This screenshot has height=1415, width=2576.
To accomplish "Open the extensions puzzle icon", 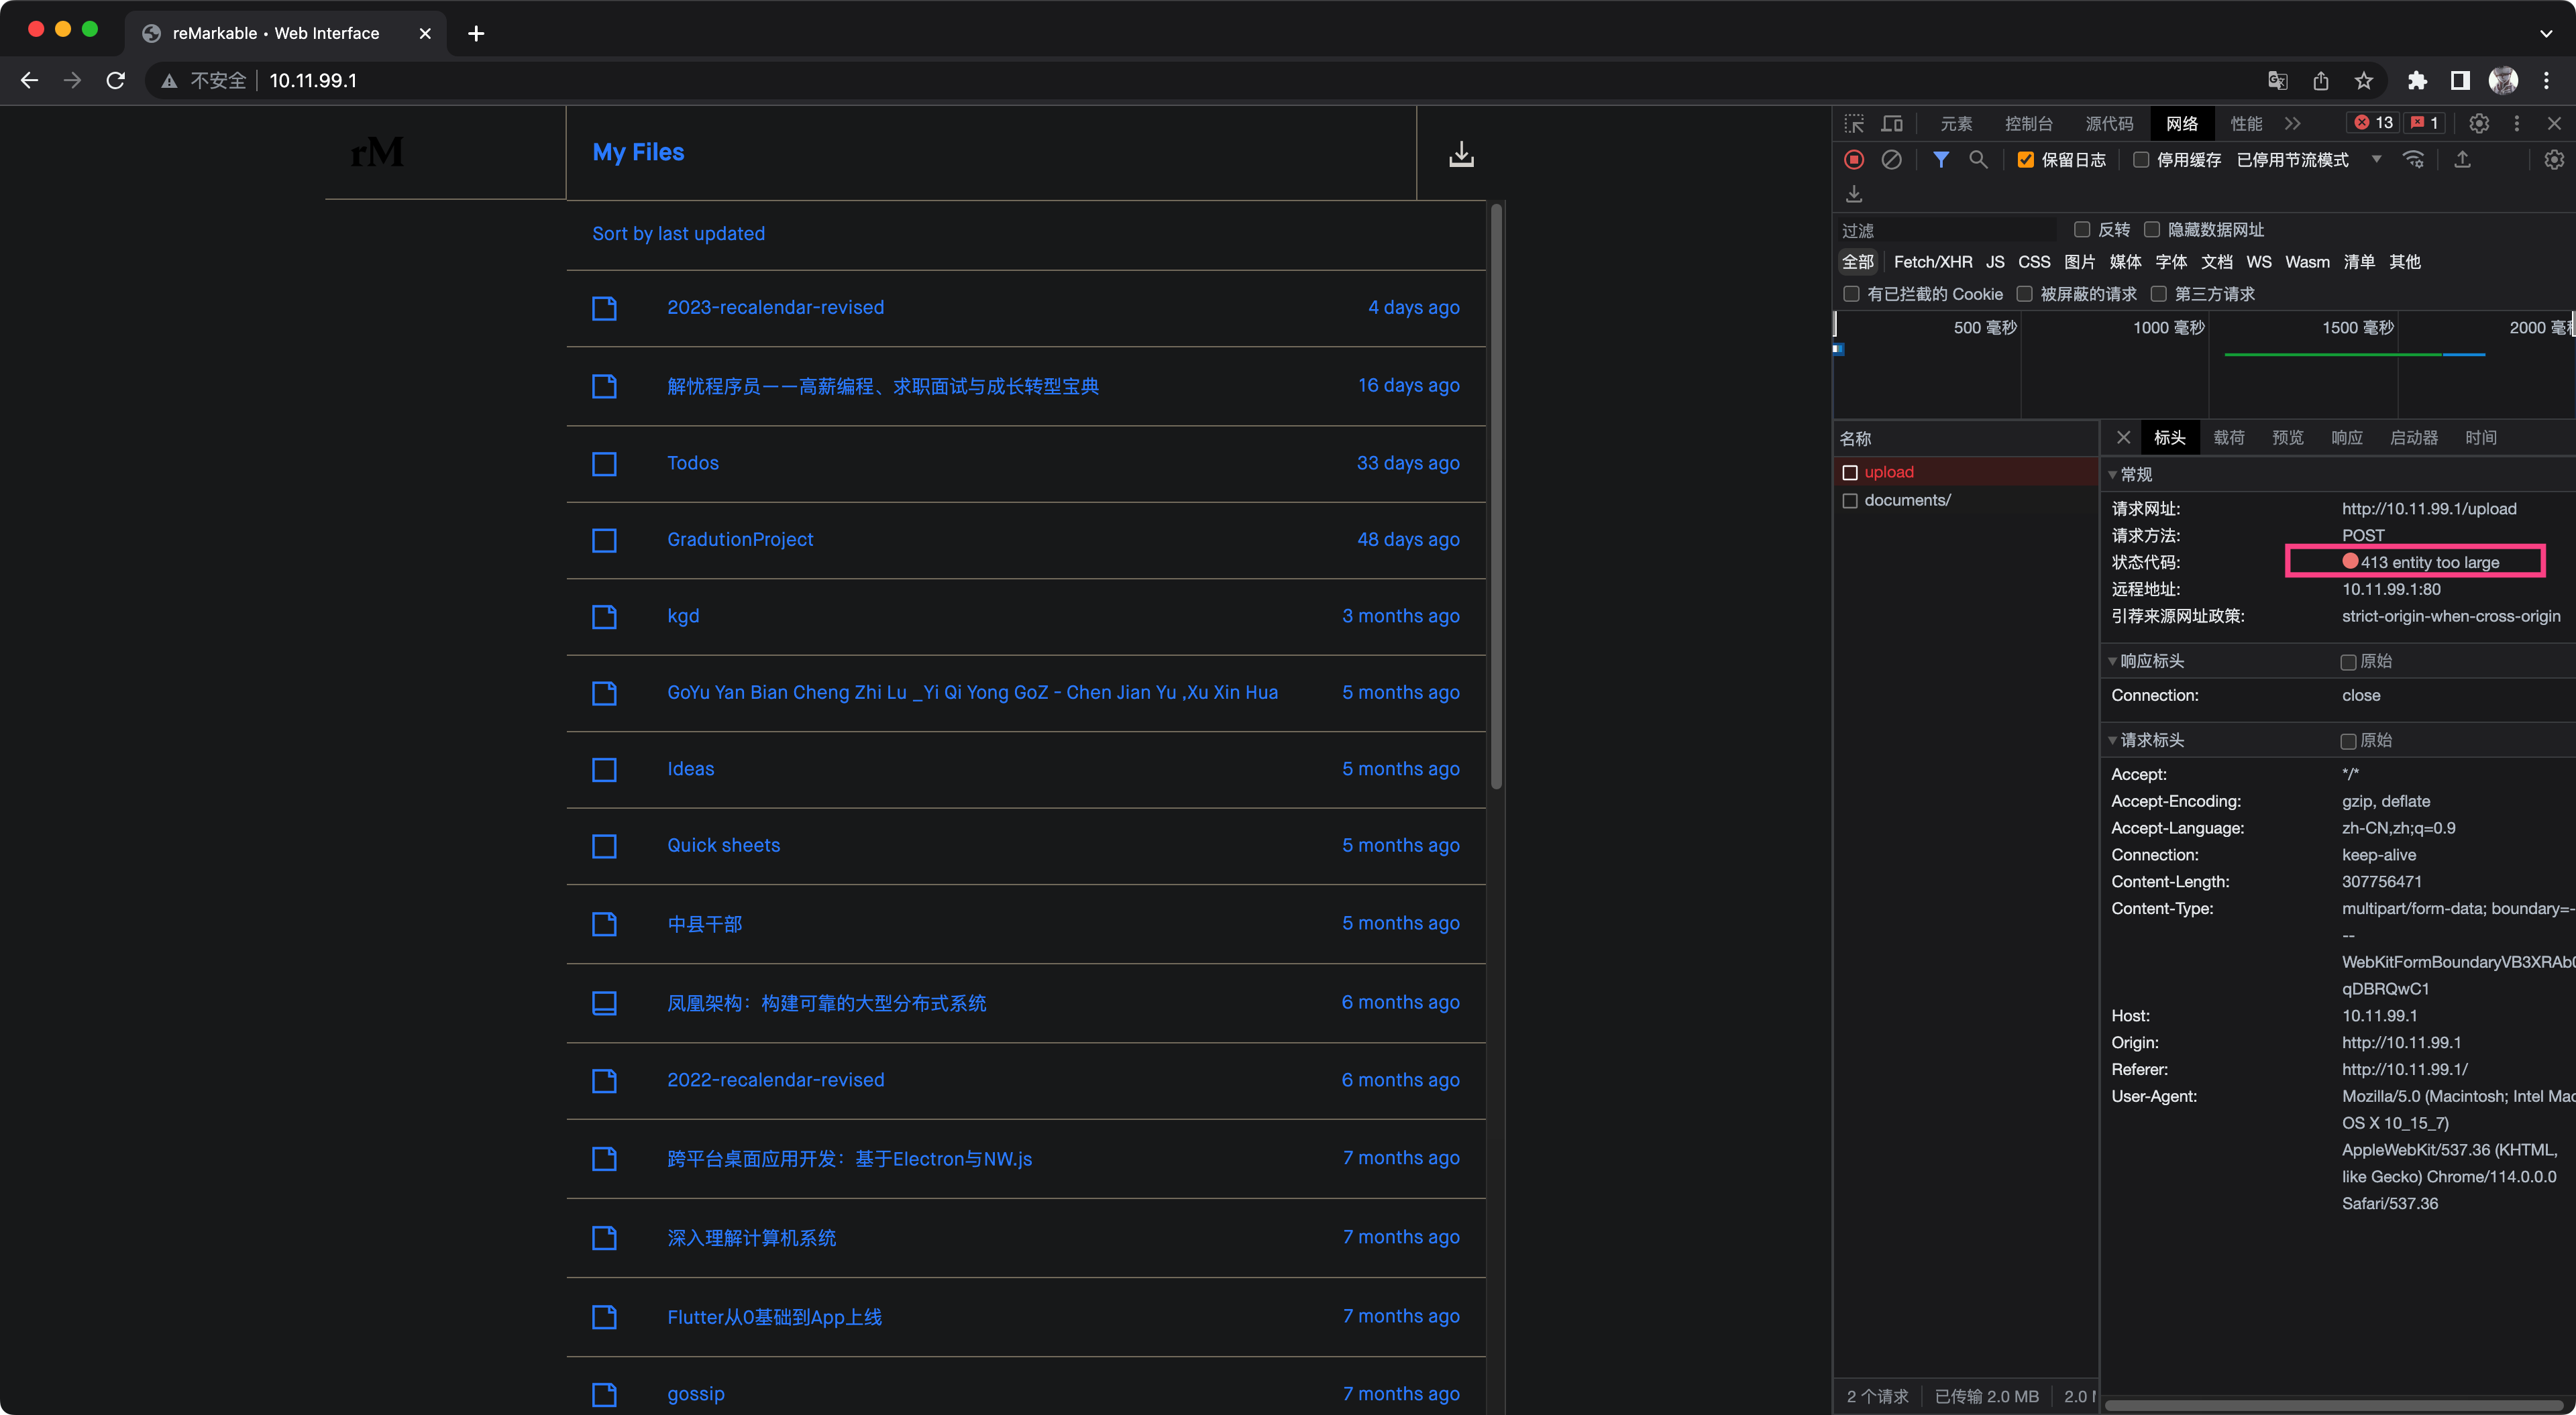I will tap(2417, 80).
